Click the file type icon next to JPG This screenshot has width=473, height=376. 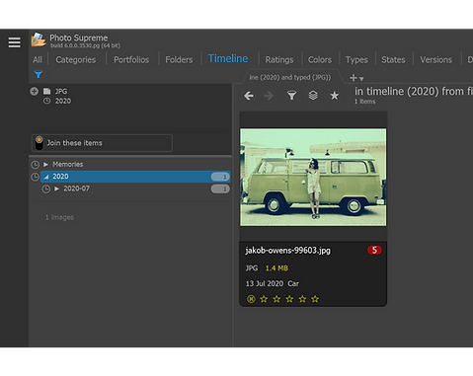(x=47, y=91)
